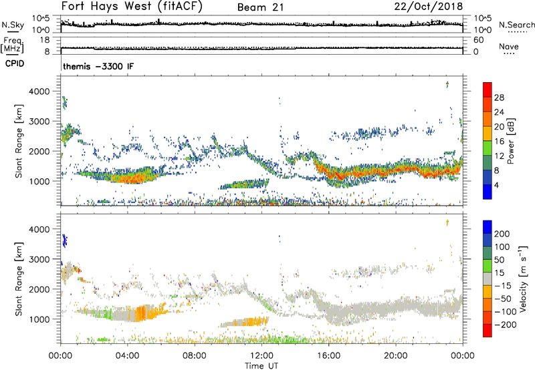Click the solid line sample under 'N.Sky'
535x370 pixels.
click(x=13, y=31)
